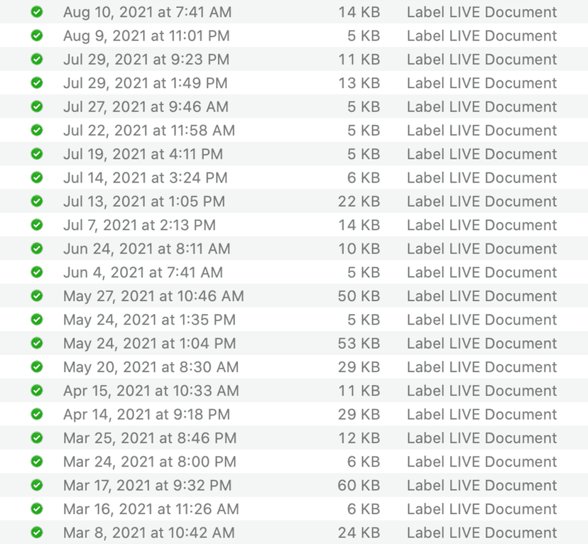Click the green checkmark beside Mar 25, 2021

(37, 438)
